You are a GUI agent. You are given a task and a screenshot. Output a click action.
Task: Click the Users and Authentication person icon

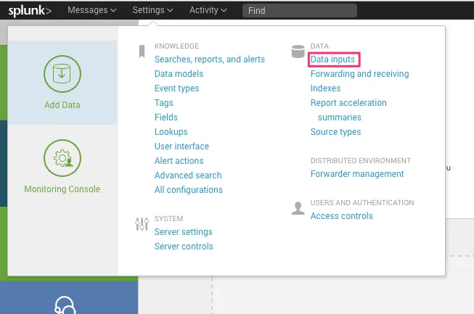298,209
